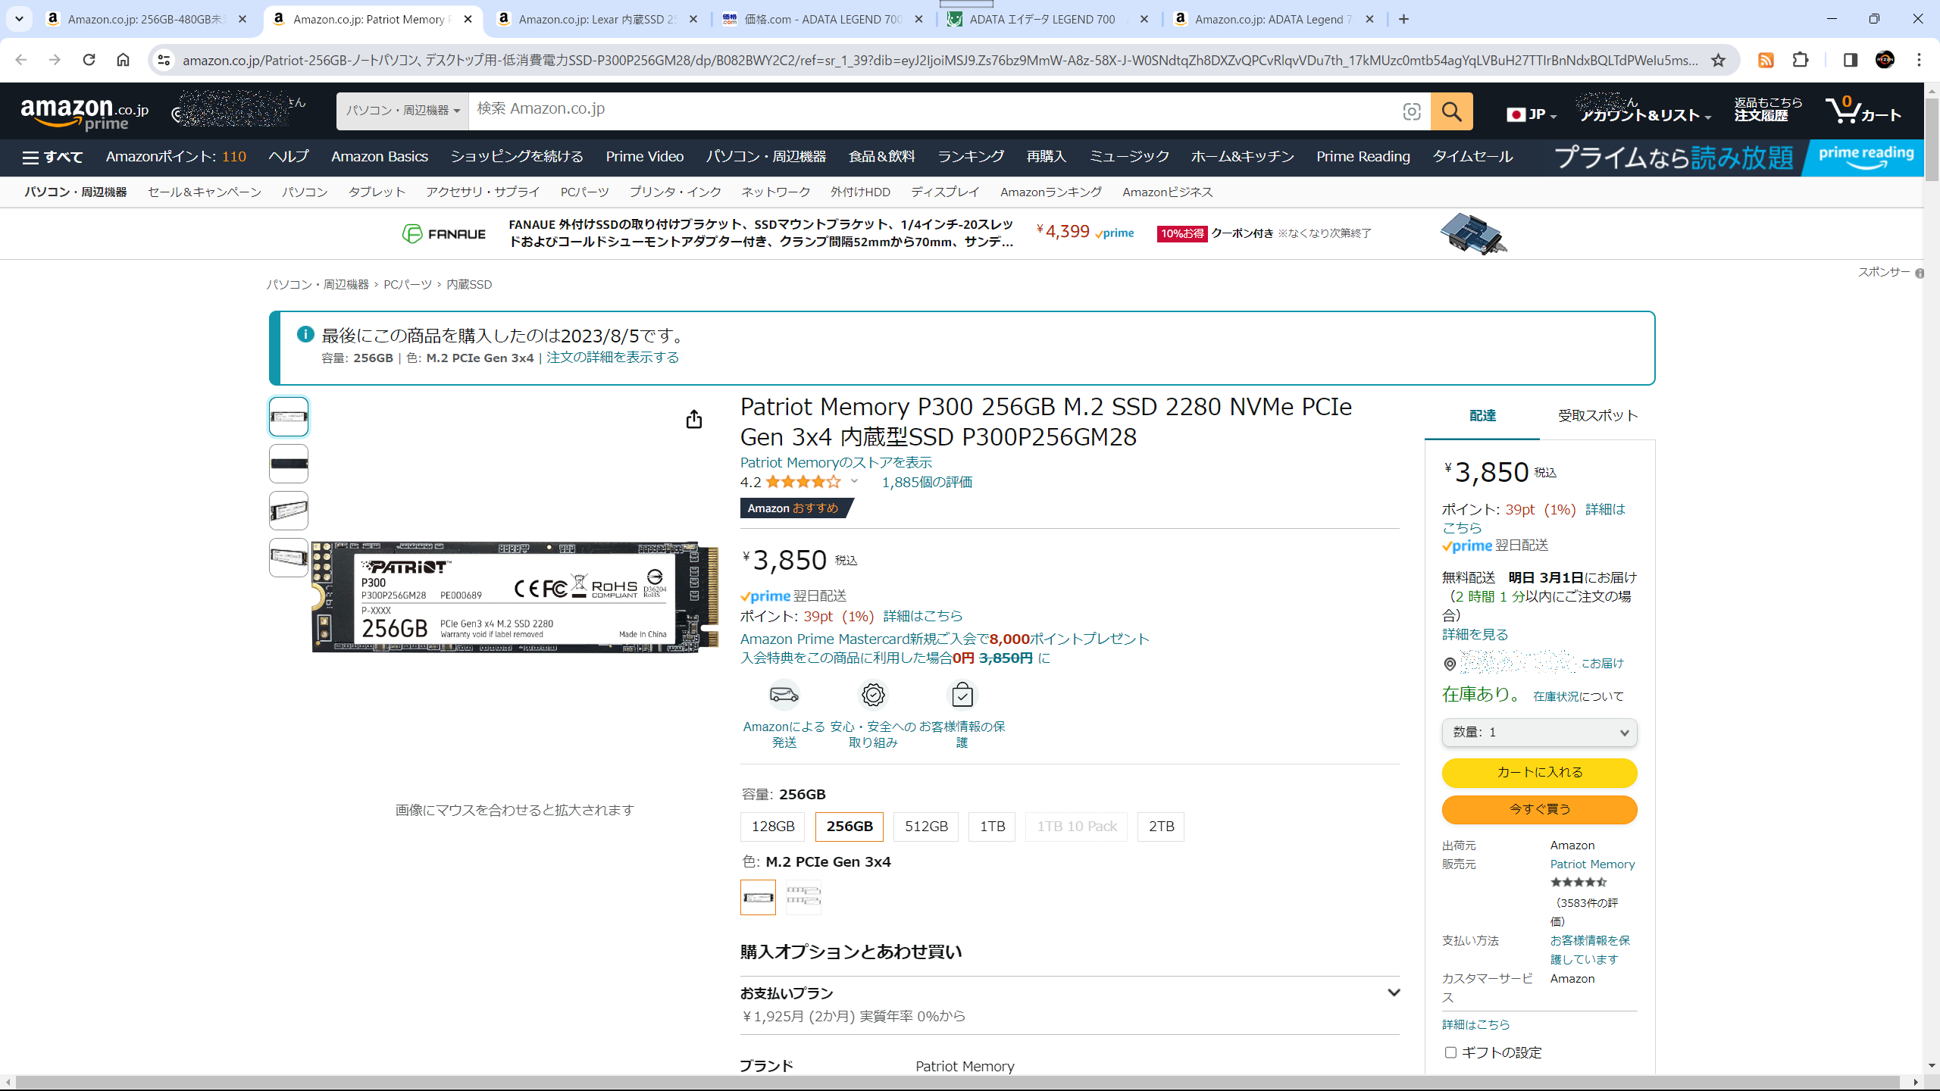
Task: Expand the お支払いプラン section chevron
Action: click(1393, 993)
